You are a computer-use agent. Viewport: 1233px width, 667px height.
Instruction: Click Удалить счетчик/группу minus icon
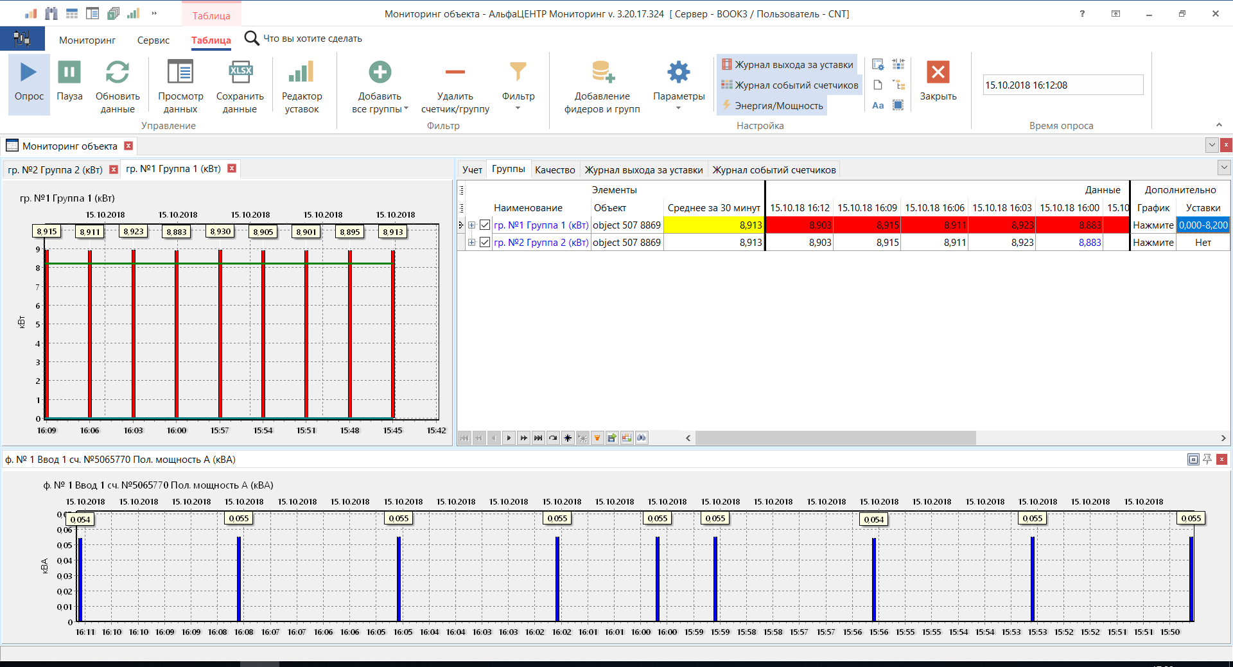[x=455, y=73]
